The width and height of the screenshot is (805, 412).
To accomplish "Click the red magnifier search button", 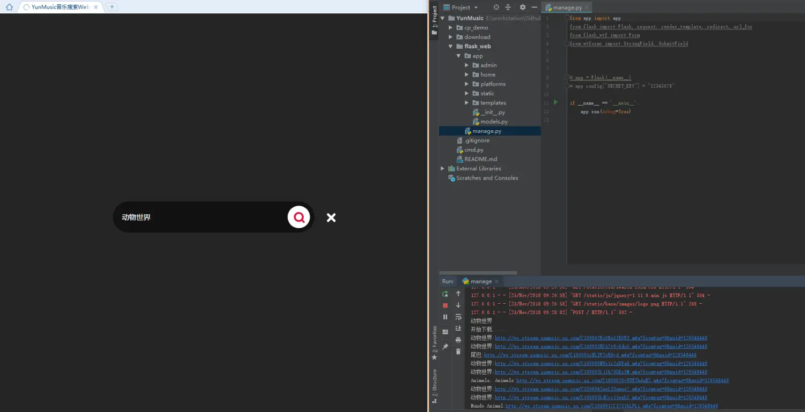I will click(299, 217).
